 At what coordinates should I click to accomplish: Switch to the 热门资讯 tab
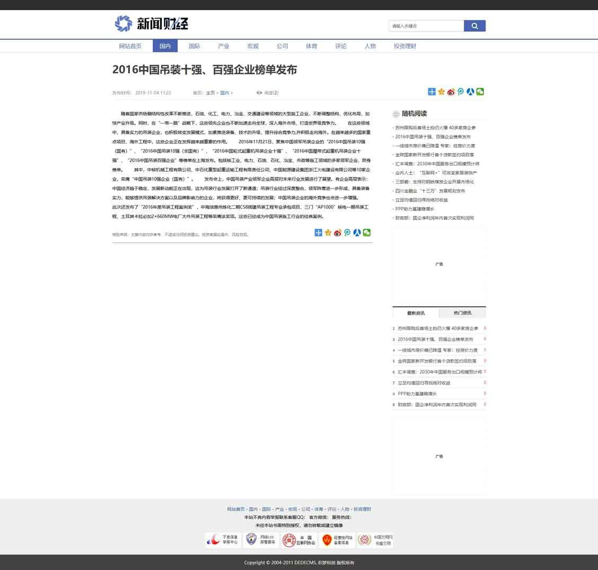coord(462,313)
